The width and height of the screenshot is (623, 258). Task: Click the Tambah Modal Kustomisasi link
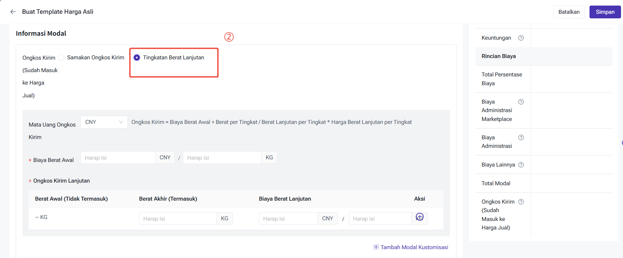point(414,247)
